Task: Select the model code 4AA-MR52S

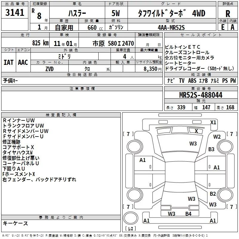Action: 171,27
